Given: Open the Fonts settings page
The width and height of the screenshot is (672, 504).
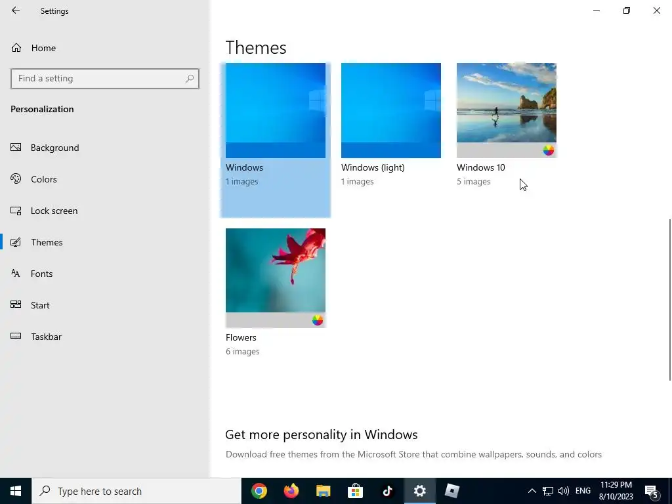Looking at the screenshot, I should (x=105, y=274).
